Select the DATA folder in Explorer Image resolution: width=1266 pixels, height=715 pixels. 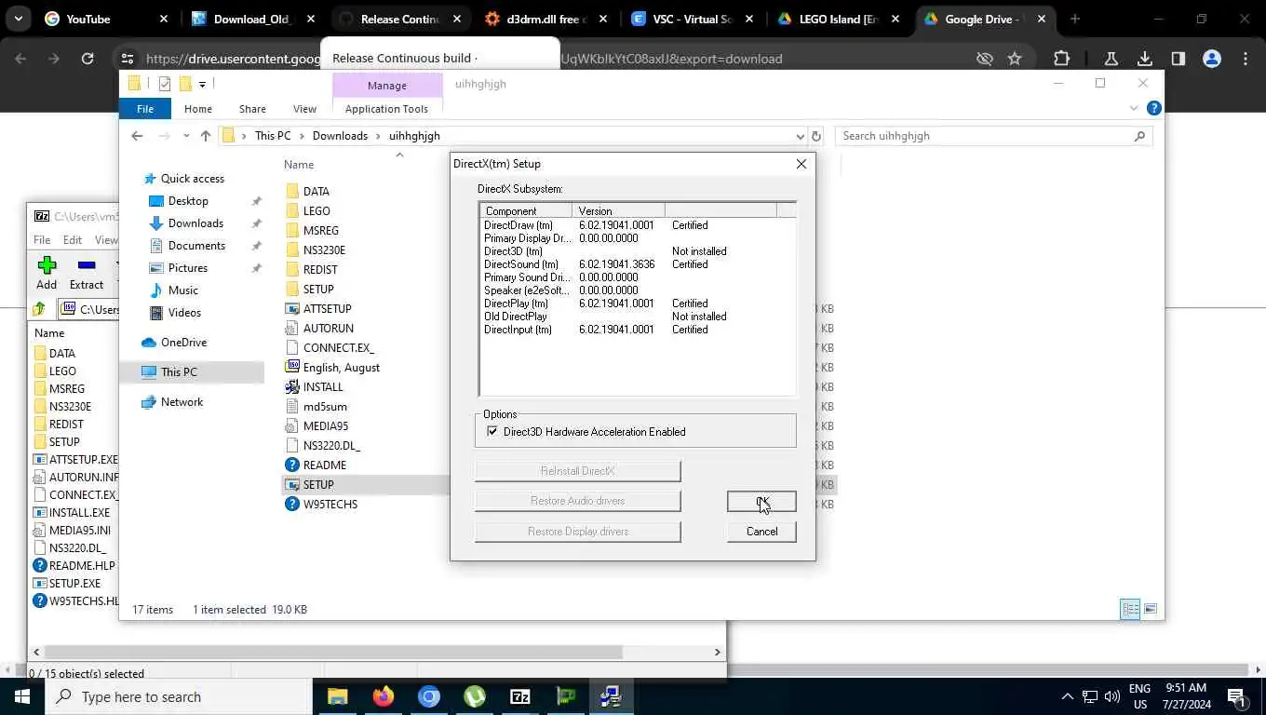(316, 192)
